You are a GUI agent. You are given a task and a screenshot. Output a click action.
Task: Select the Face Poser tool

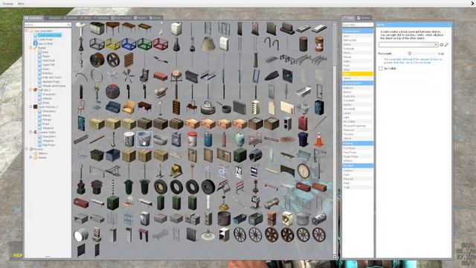tap(358, 152)
